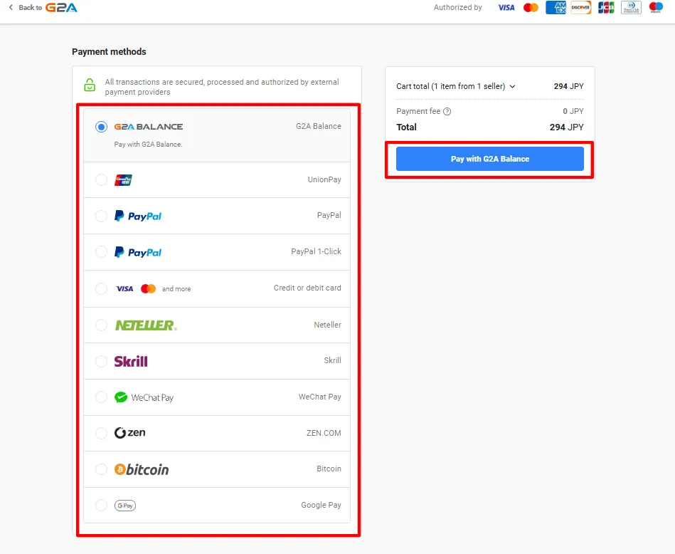Click the back arrow chevron

11,7
